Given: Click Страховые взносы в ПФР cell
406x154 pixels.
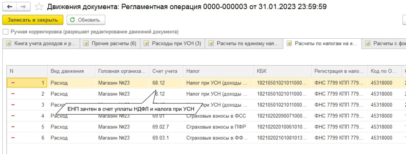Looking at the screenshot, I should pos(218,127).
